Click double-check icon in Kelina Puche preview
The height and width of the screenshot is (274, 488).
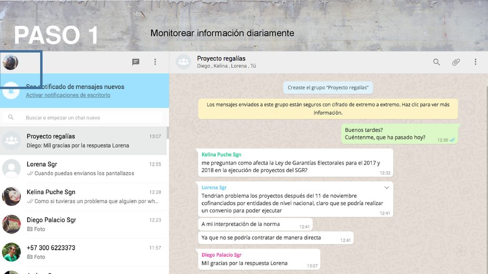[30, 201]
